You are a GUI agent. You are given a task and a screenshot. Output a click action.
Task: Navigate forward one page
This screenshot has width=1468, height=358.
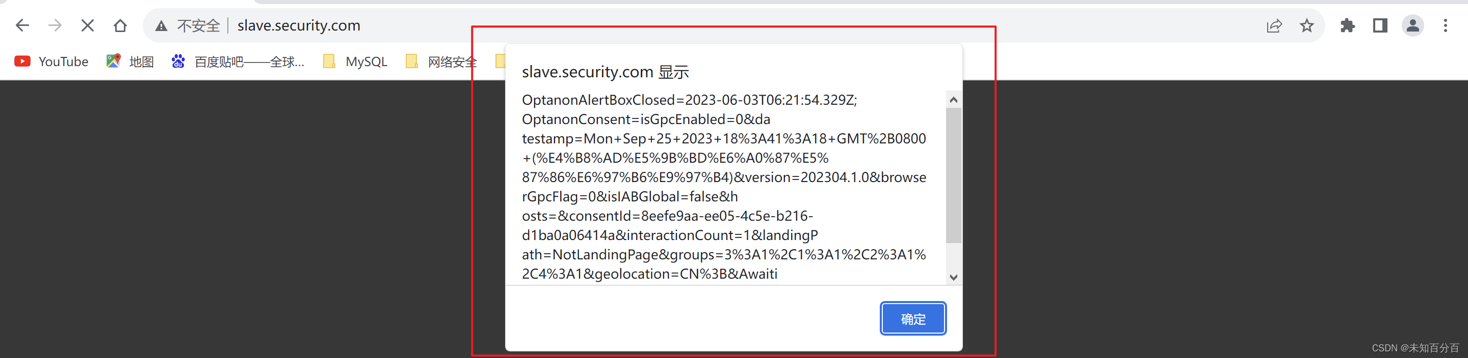pyautogui.click(x=55, y=25)
